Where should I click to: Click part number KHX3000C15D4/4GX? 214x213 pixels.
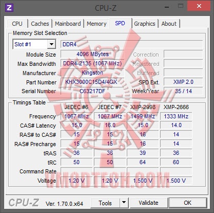(x=92, y=82)
